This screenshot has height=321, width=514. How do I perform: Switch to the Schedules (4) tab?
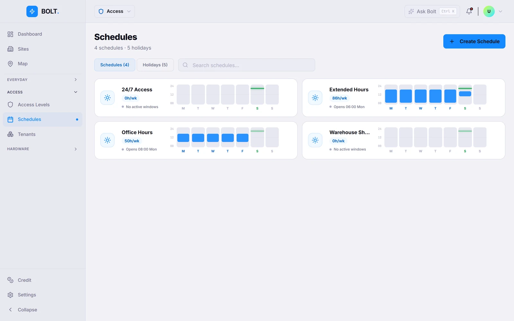coord(115,65)
